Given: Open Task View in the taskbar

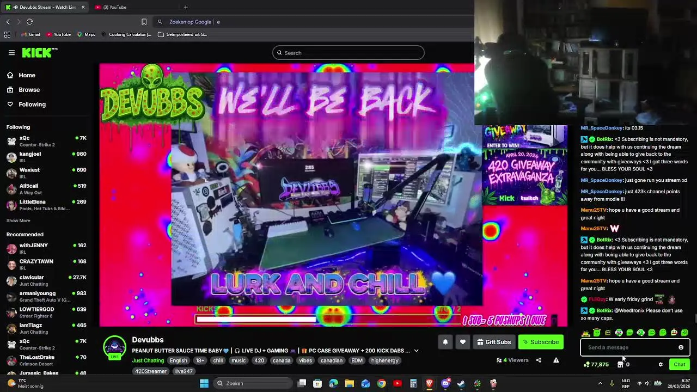Looking at the screenshot, I should pyautogui.click(x=302, y=383).
